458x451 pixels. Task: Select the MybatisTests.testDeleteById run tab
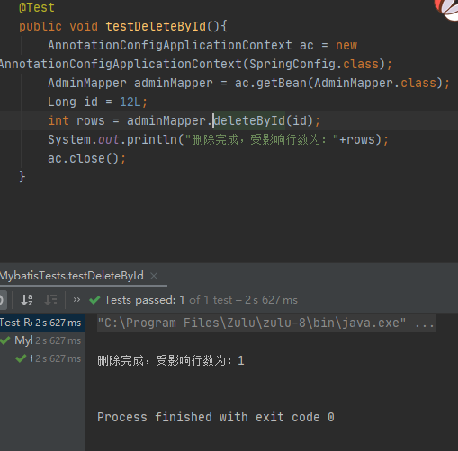(x=72, y=276)
